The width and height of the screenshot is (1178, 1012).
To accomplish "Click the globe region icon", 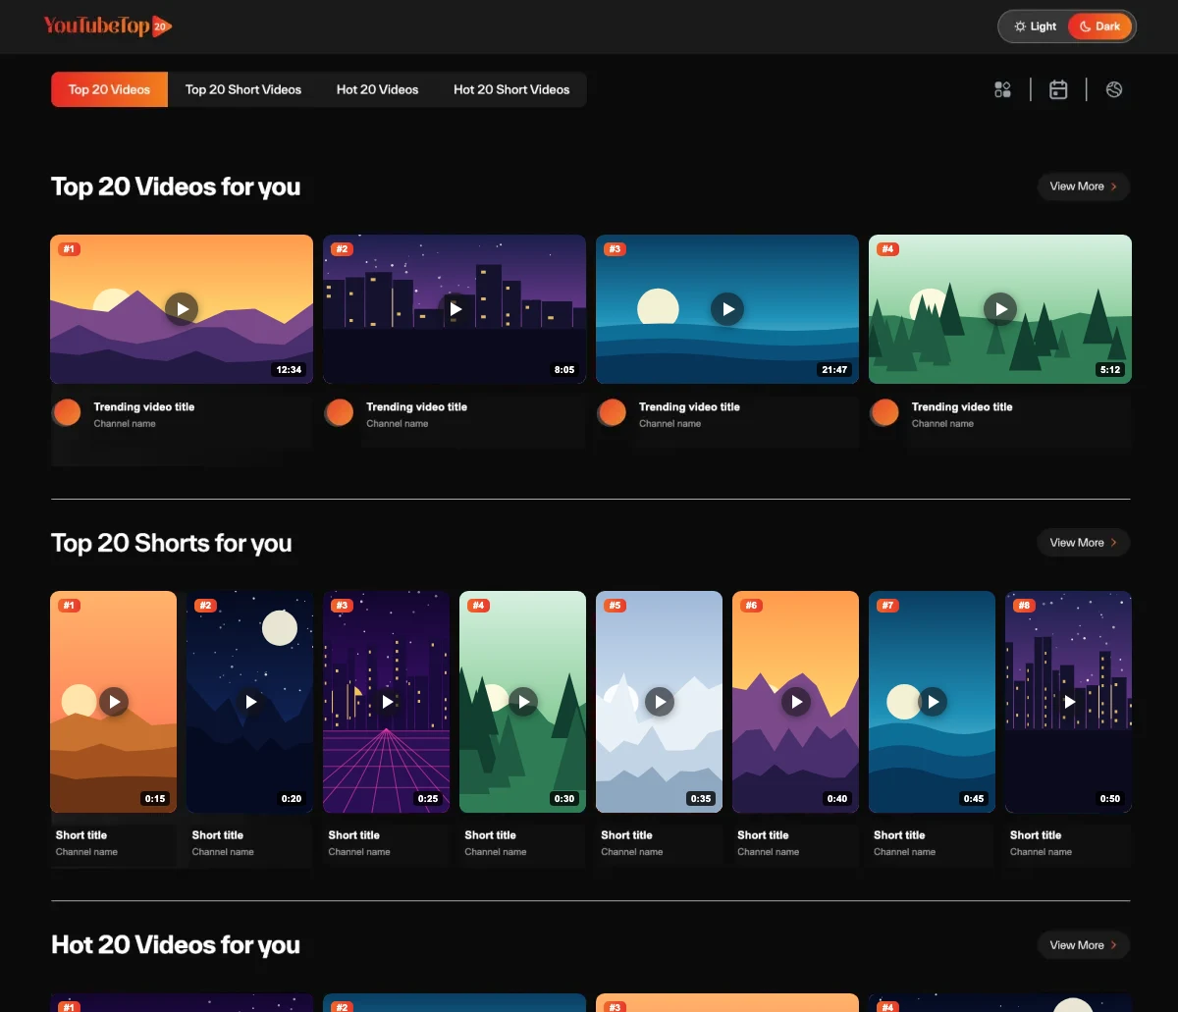I will 1114,89.
